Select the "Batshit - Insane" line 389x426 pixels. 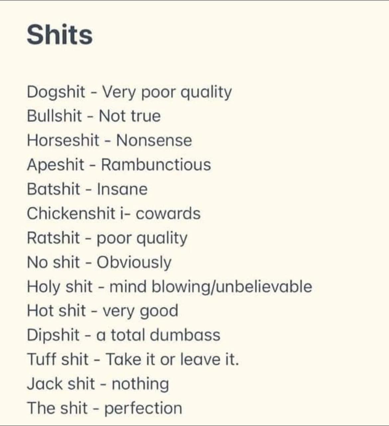pos(87,189)
